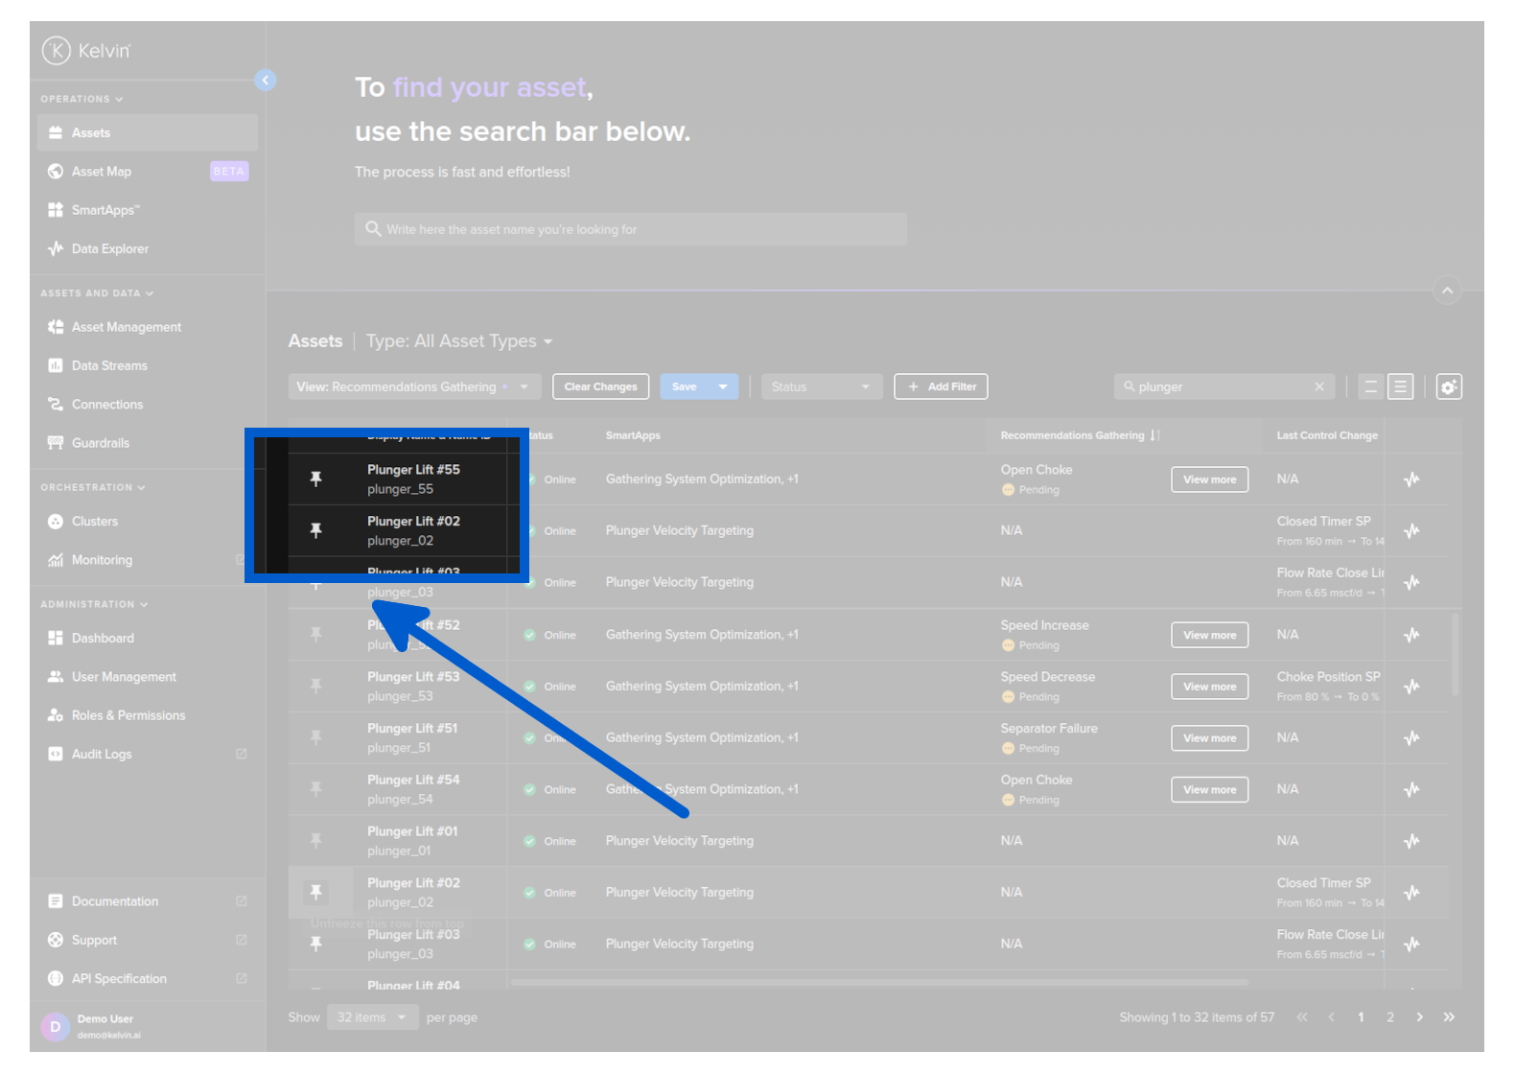Go to the last page of results

(x=1449, y=1017)
